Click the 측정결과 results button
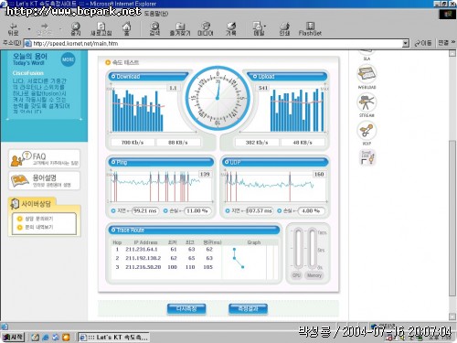Image resolution: width=457 pixels, height=343 pixels. pos(248,309)
